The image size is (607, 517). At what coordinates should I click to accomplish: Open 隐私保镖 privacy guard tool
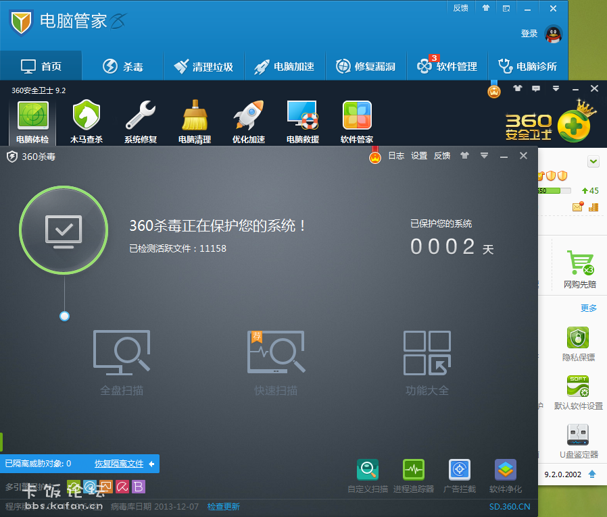(578, 344)
